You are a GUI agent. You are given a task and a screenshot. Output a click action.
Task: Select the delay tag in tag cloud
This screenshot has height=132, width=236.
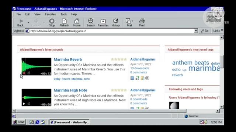point(215,63)
